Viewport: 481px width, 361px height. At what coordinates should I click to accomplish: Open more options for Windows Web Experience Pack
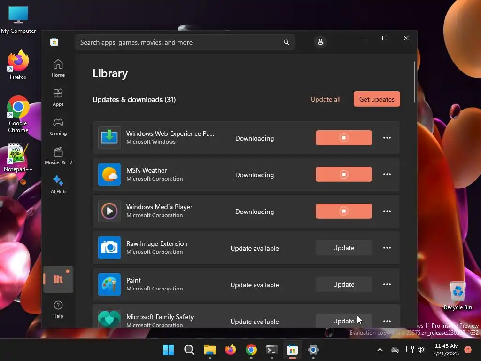click(387, 138)
